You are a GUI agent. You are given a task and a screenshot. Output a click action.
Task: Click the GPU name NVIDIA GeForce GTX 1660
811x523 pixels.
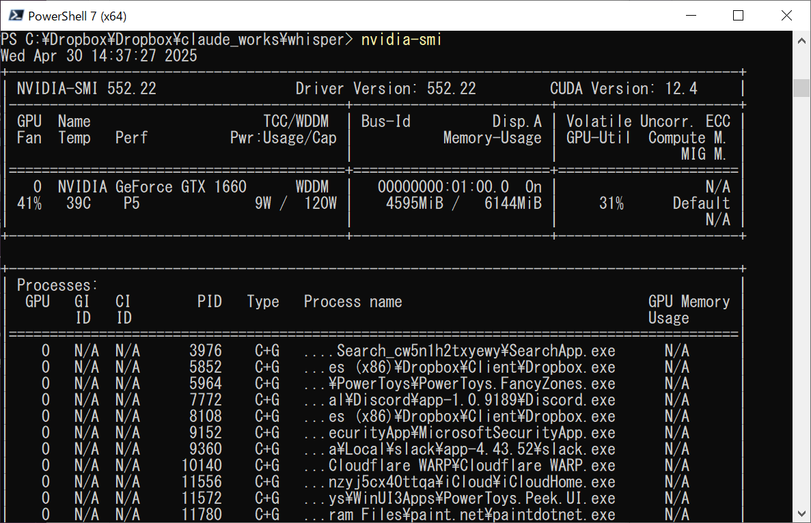click(152, 186)
